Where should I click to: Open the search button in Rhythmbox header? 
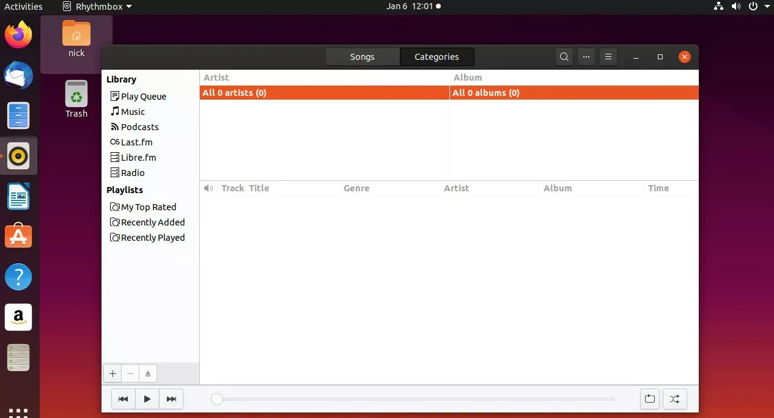pos(564,57)
